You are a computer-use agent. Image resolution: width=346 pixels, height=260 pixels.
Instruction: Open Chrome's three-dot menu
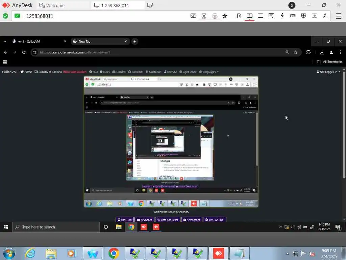coord(340,52)
